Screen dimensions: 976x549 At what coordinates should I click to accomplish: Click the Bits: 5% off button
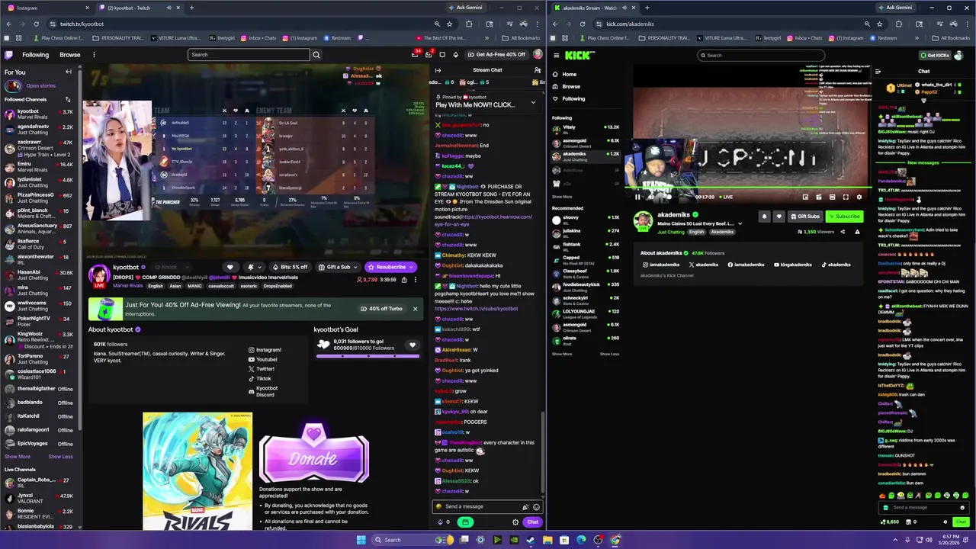291,267
